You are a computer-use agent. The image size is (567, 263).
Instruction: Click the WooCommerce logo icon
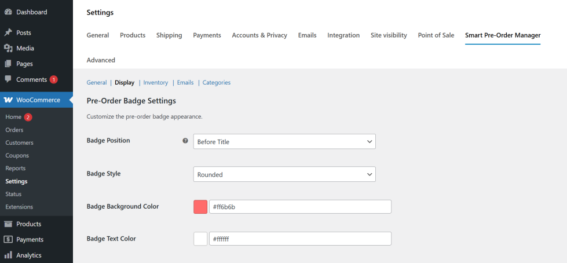[x=8, y=100]
